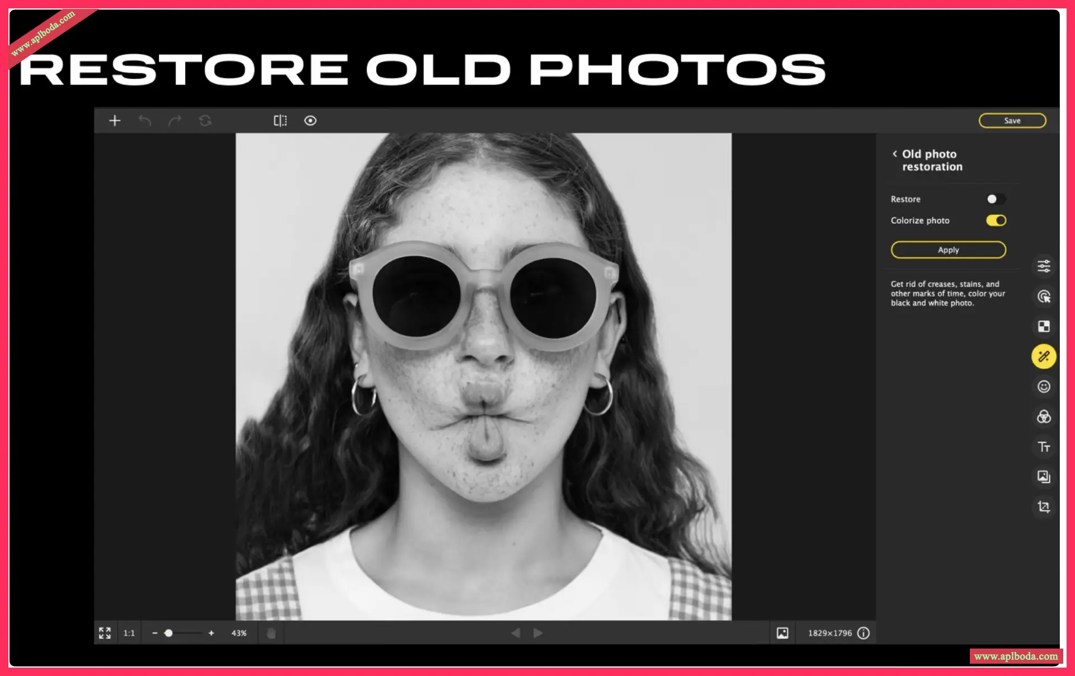Screen dimensions: 1075x676
Task: Show image info next to 1829×1796
Action: [864, 633]
